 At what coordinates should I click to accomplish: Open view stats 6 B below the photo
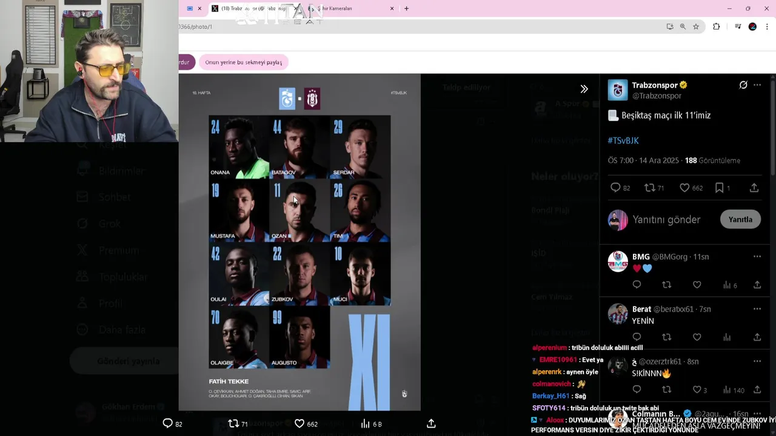pos(371,424)
